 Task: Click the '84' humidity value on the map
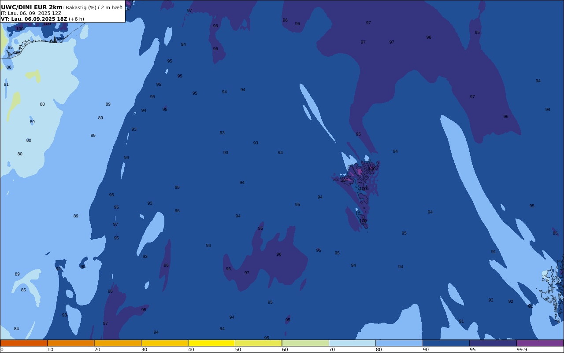(x=16, y=329)
